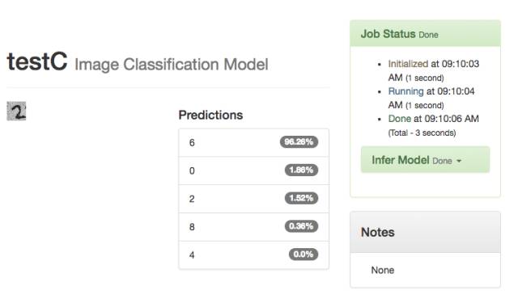This screenshot has height=303, width=518.
Task: Click the Running status entry
Action: (x=431, y=98)
